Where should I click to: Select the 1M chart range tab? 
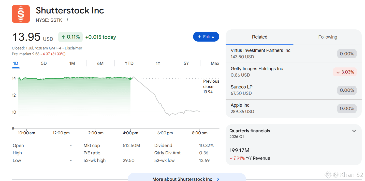coord(72,63)
